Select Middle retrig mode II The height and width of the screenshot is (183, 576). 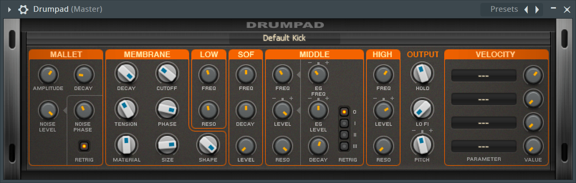[344, 135]
